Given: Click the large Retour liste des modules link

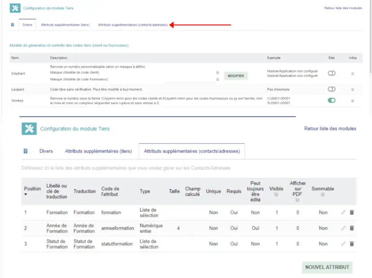Looking at the screenshot, I should point(330,129).
